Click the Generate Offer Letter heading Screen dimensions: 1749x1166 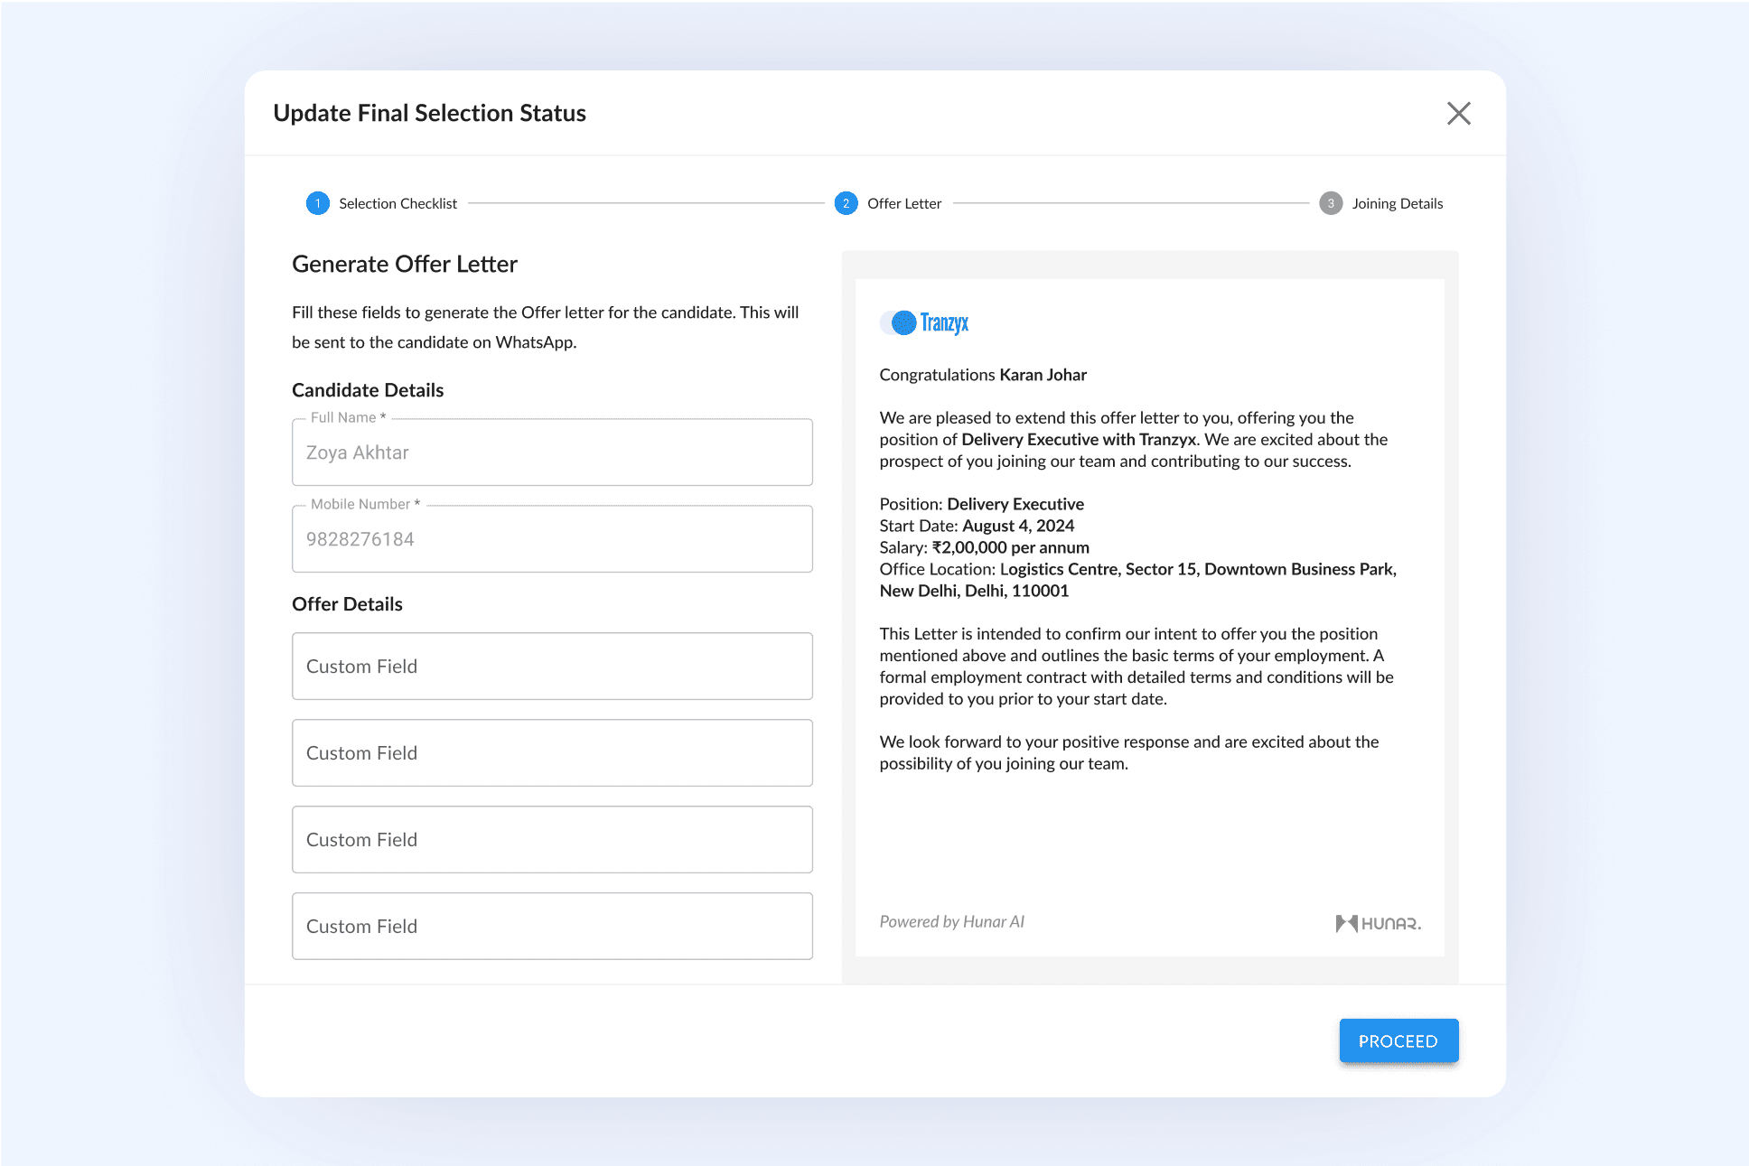[x=405, y=264]
